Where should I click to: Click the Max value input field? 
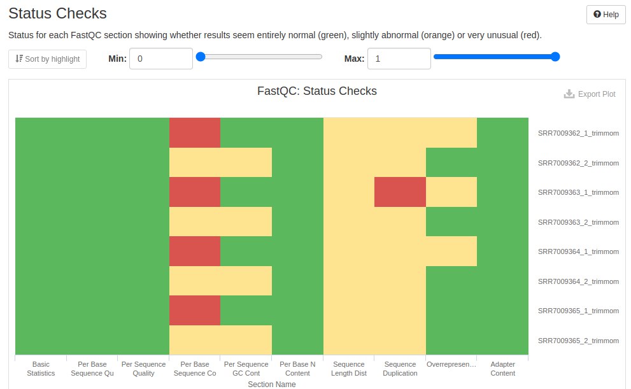click(x=399, y=59)
